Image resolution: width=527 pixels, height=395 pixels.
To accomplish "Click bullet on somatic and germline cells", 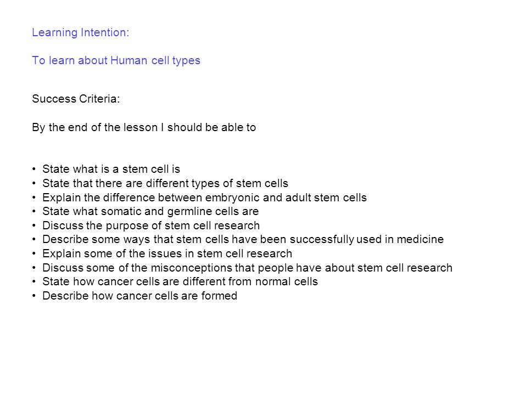I will click(150, 212).
